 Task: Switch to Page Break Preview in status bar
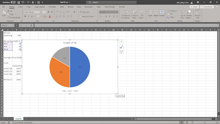pyautogui.click(x=192, y=122)
